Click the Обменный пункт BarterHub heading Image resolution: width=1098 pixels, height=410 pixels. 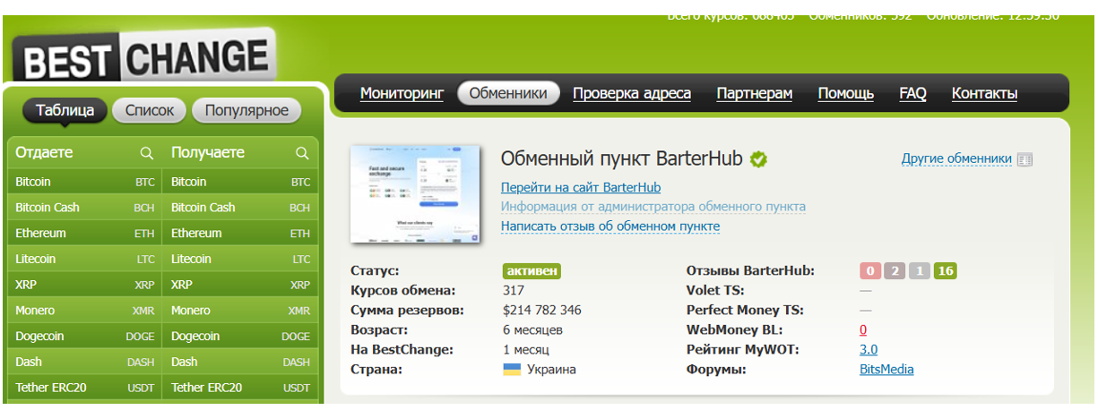621,159
